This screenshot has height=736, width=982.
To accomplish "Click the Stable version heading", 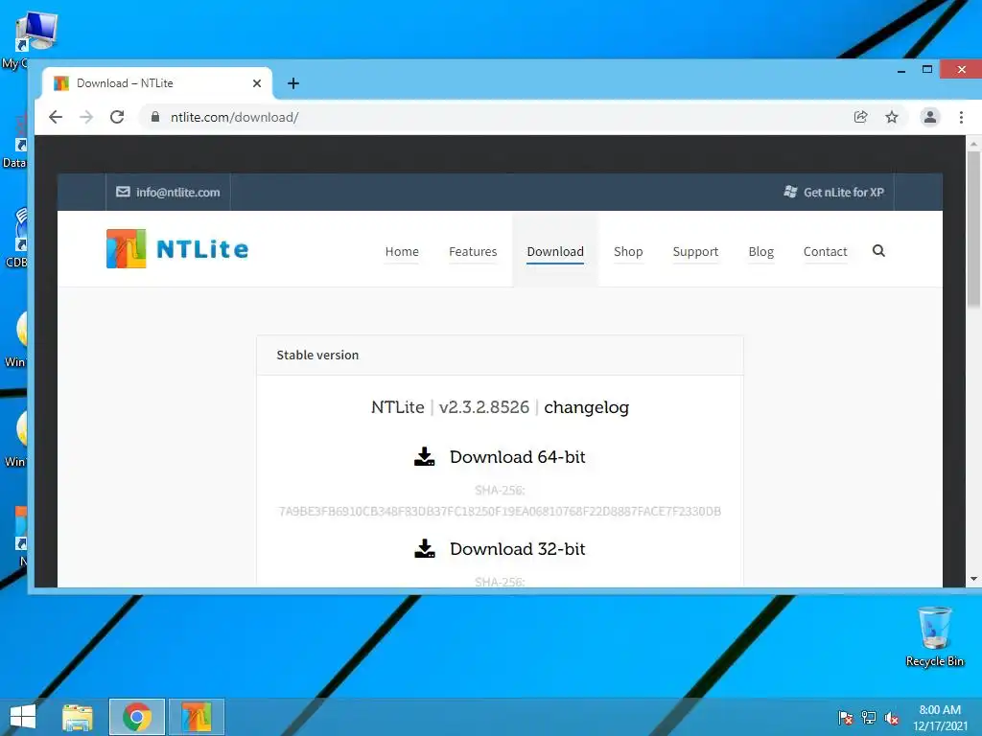I will pos(317,355).
